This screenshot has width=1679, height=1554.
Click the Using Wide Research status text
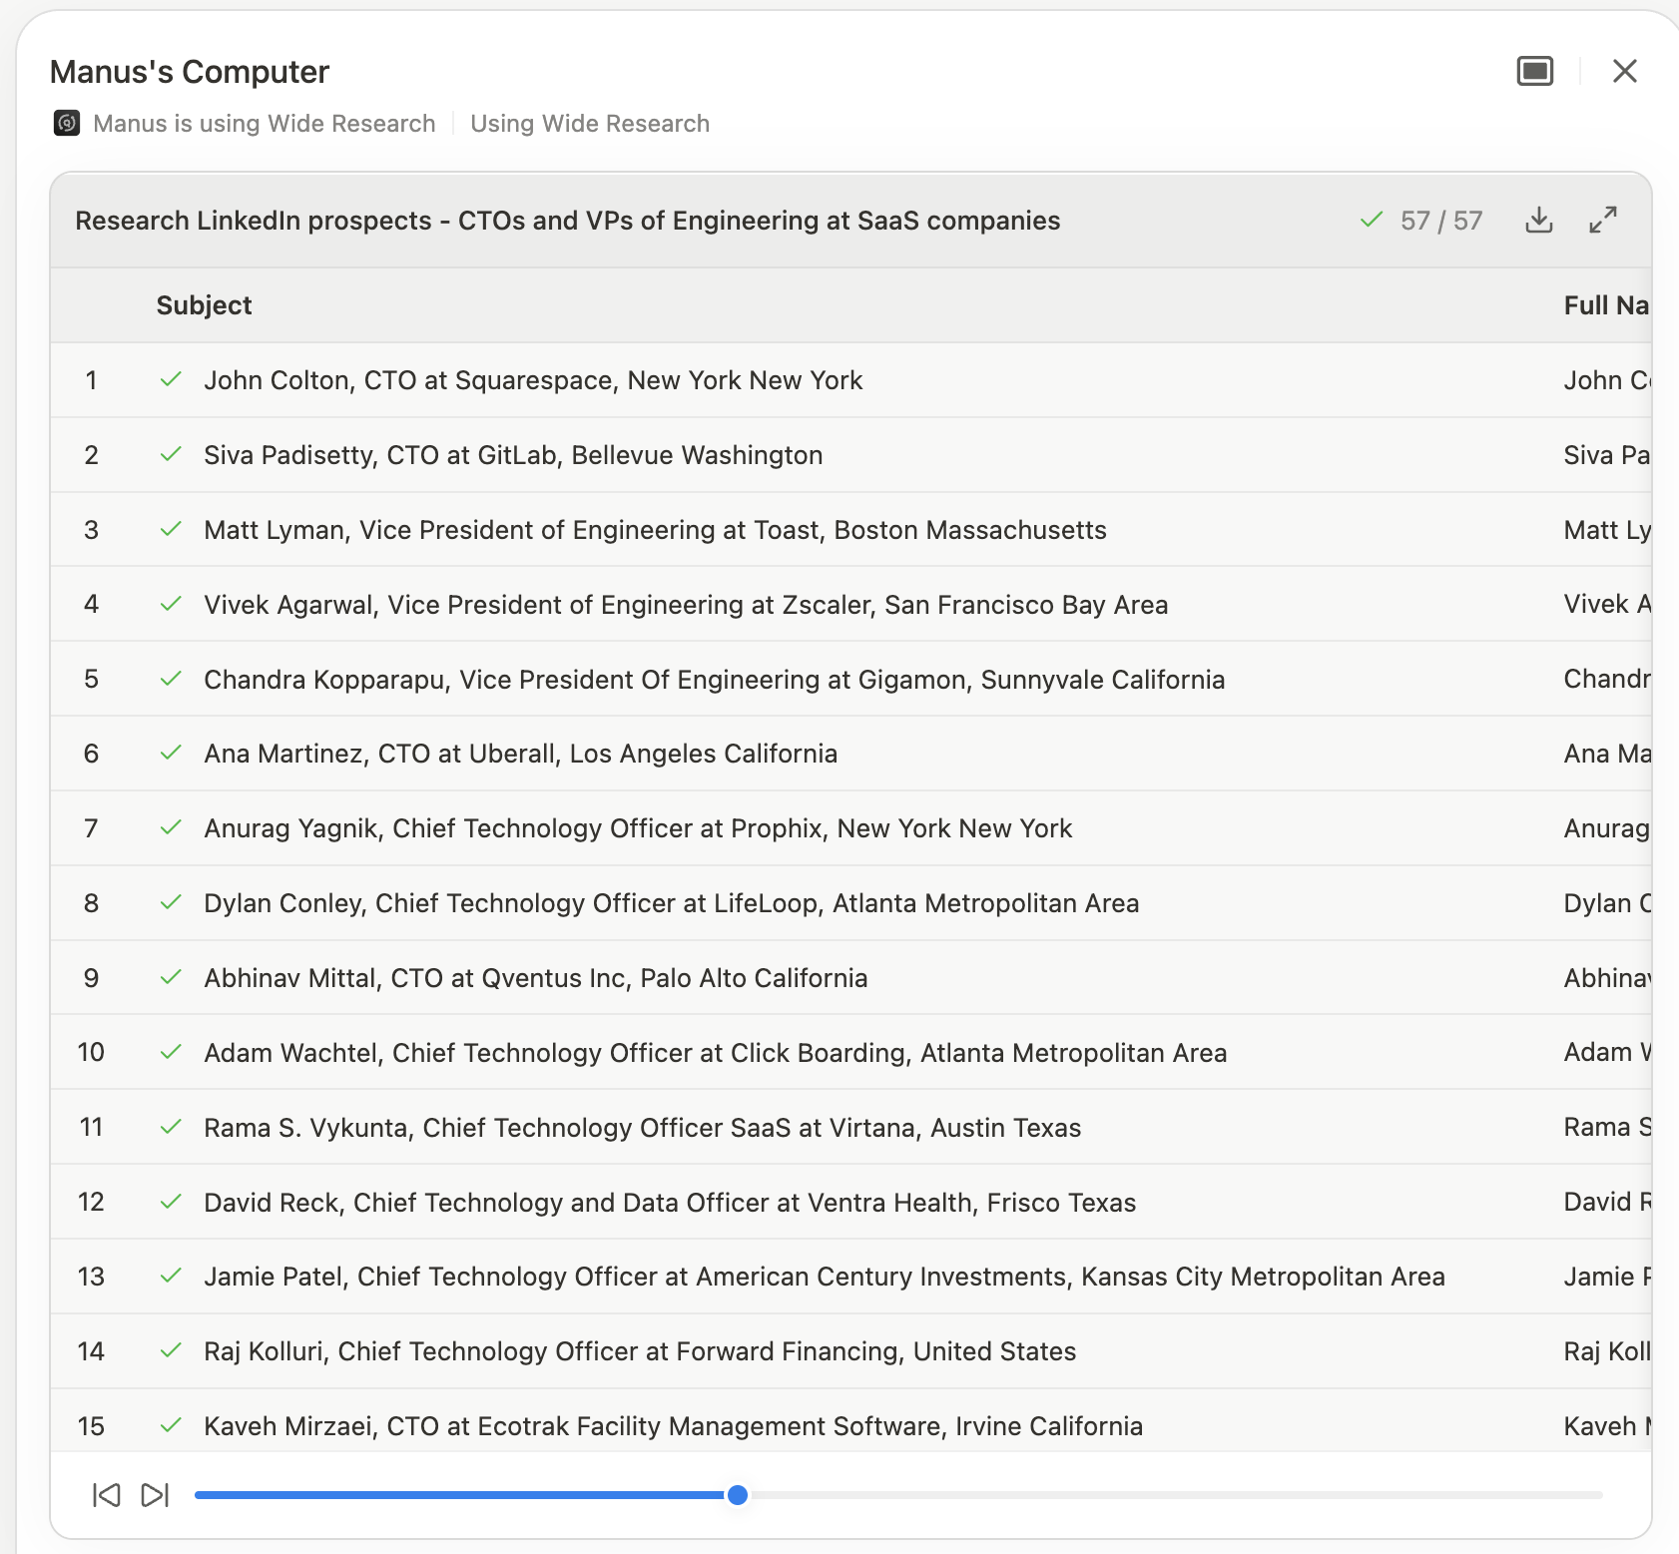coord(590,124)
